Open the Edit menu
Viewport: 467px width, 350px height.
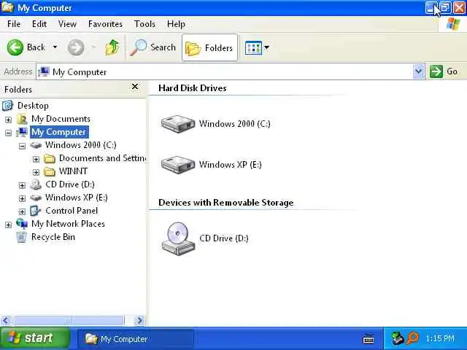click(x=39, y=24)
